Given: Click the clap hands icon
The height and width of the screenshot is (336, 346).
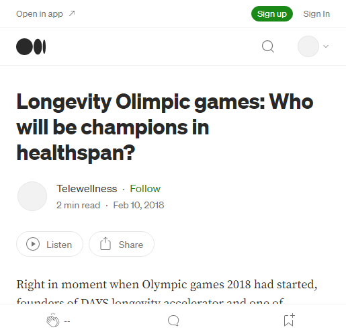Looking at the screenshot, I should 53,320.
